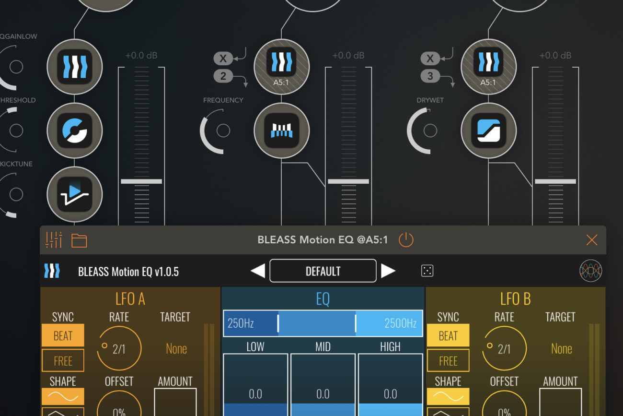Open the circular plugin node under THRESHOLD
The width and height of the screenshot is (623, 416).
click(x=74, y=131)
